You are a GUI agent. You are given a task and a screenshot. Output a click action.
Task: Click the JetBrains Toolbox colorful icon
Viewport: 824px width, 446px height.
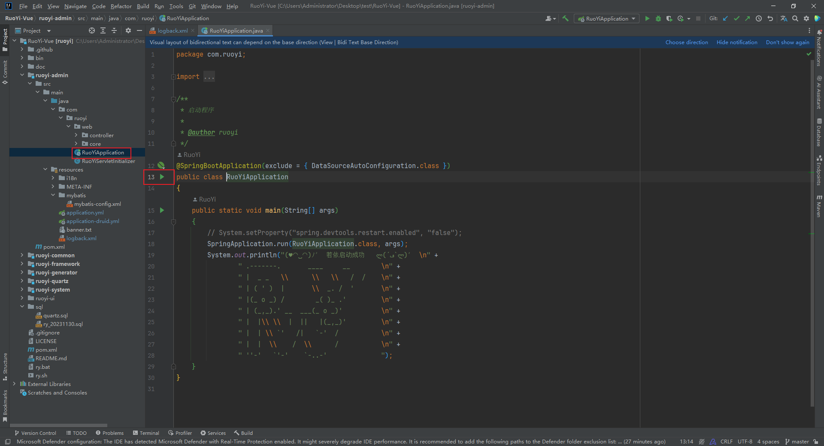click(x=818, y=18)
